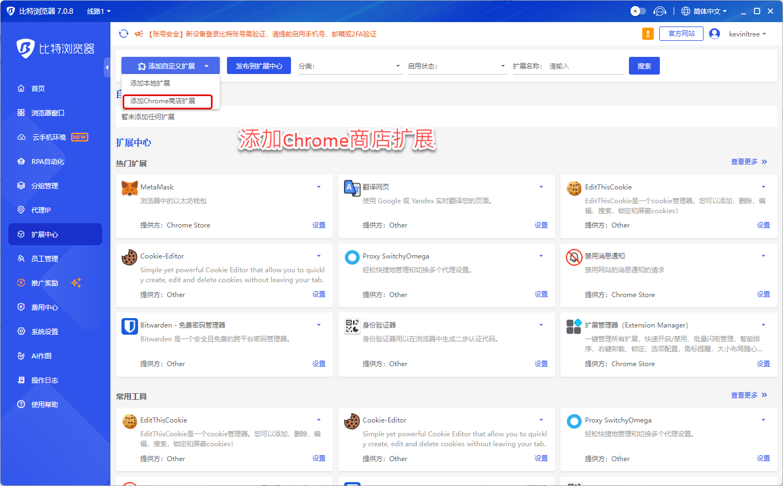Go to 代理IP in the sidebar
The width and height of the screenshot is (783, 486).
[x=41, y=210]
